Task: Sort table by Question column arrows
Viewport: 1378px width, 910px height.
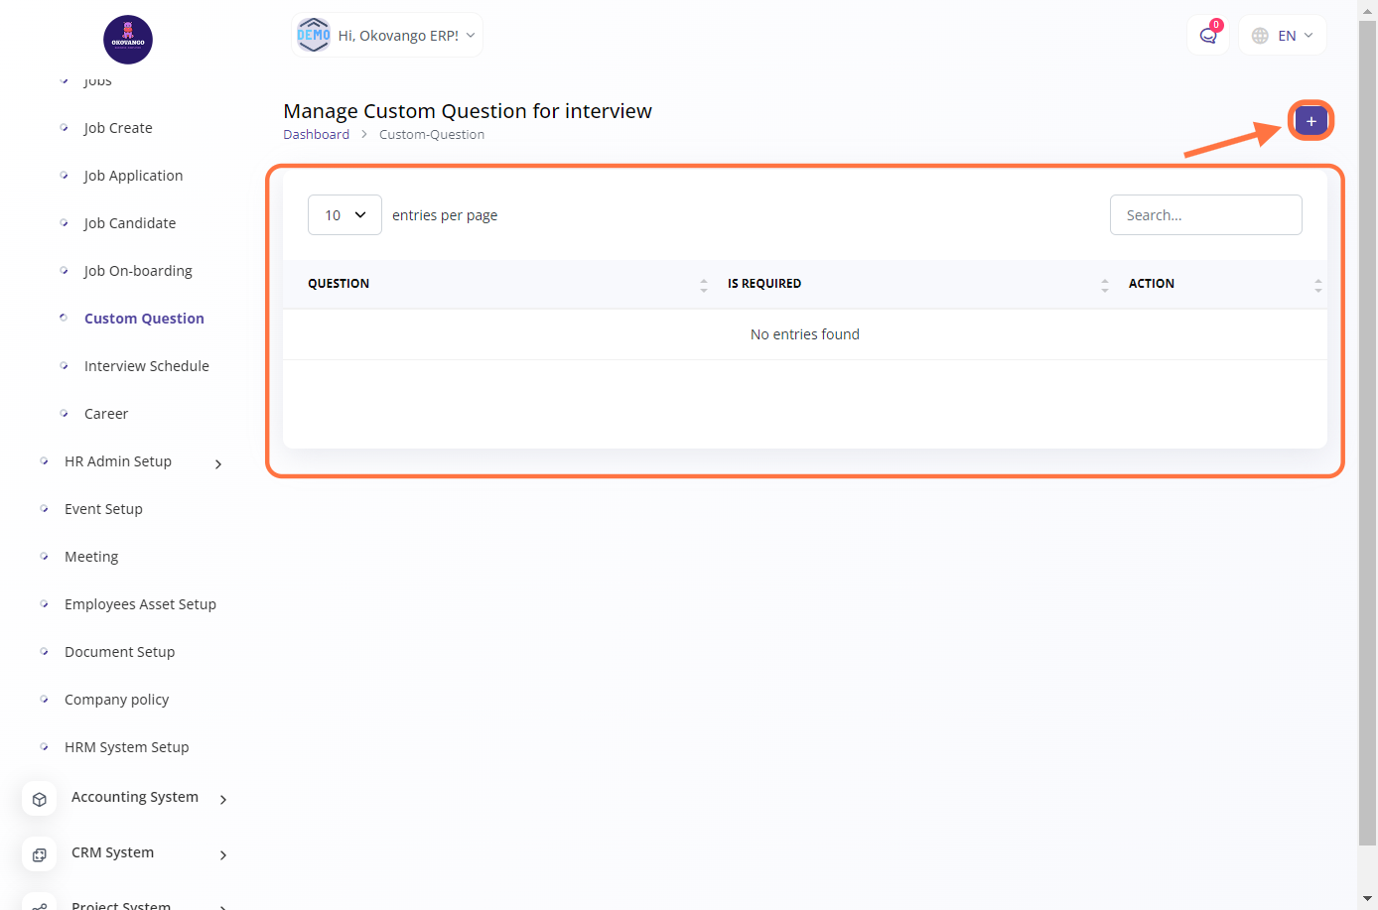Action: (703, 285)
